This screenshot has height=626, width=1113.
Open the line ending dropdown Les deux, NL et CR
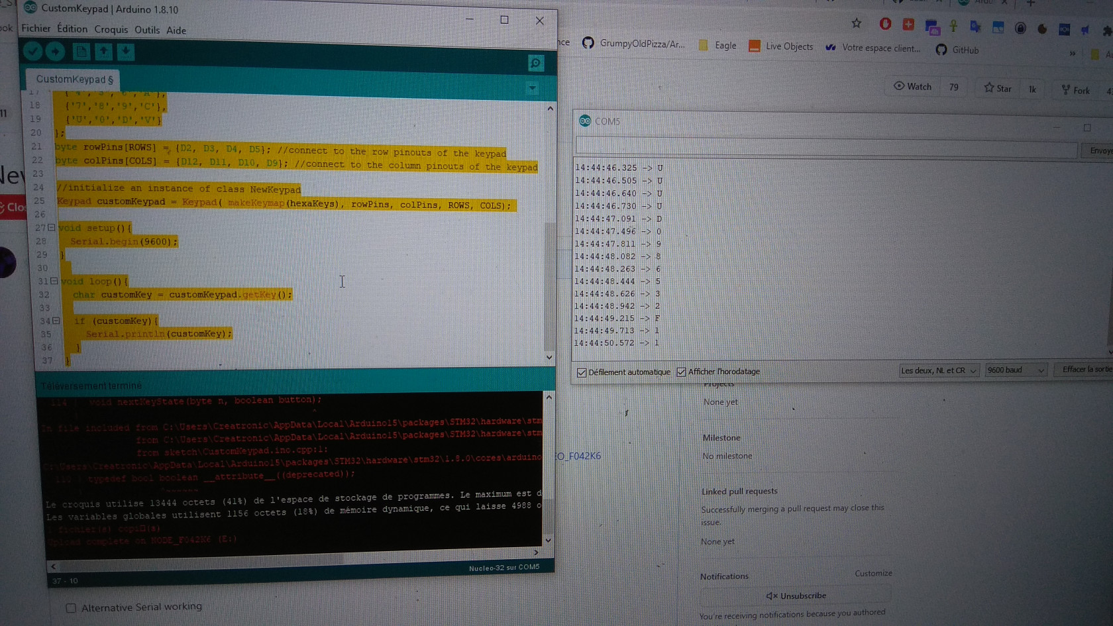(x=939, y=370)
